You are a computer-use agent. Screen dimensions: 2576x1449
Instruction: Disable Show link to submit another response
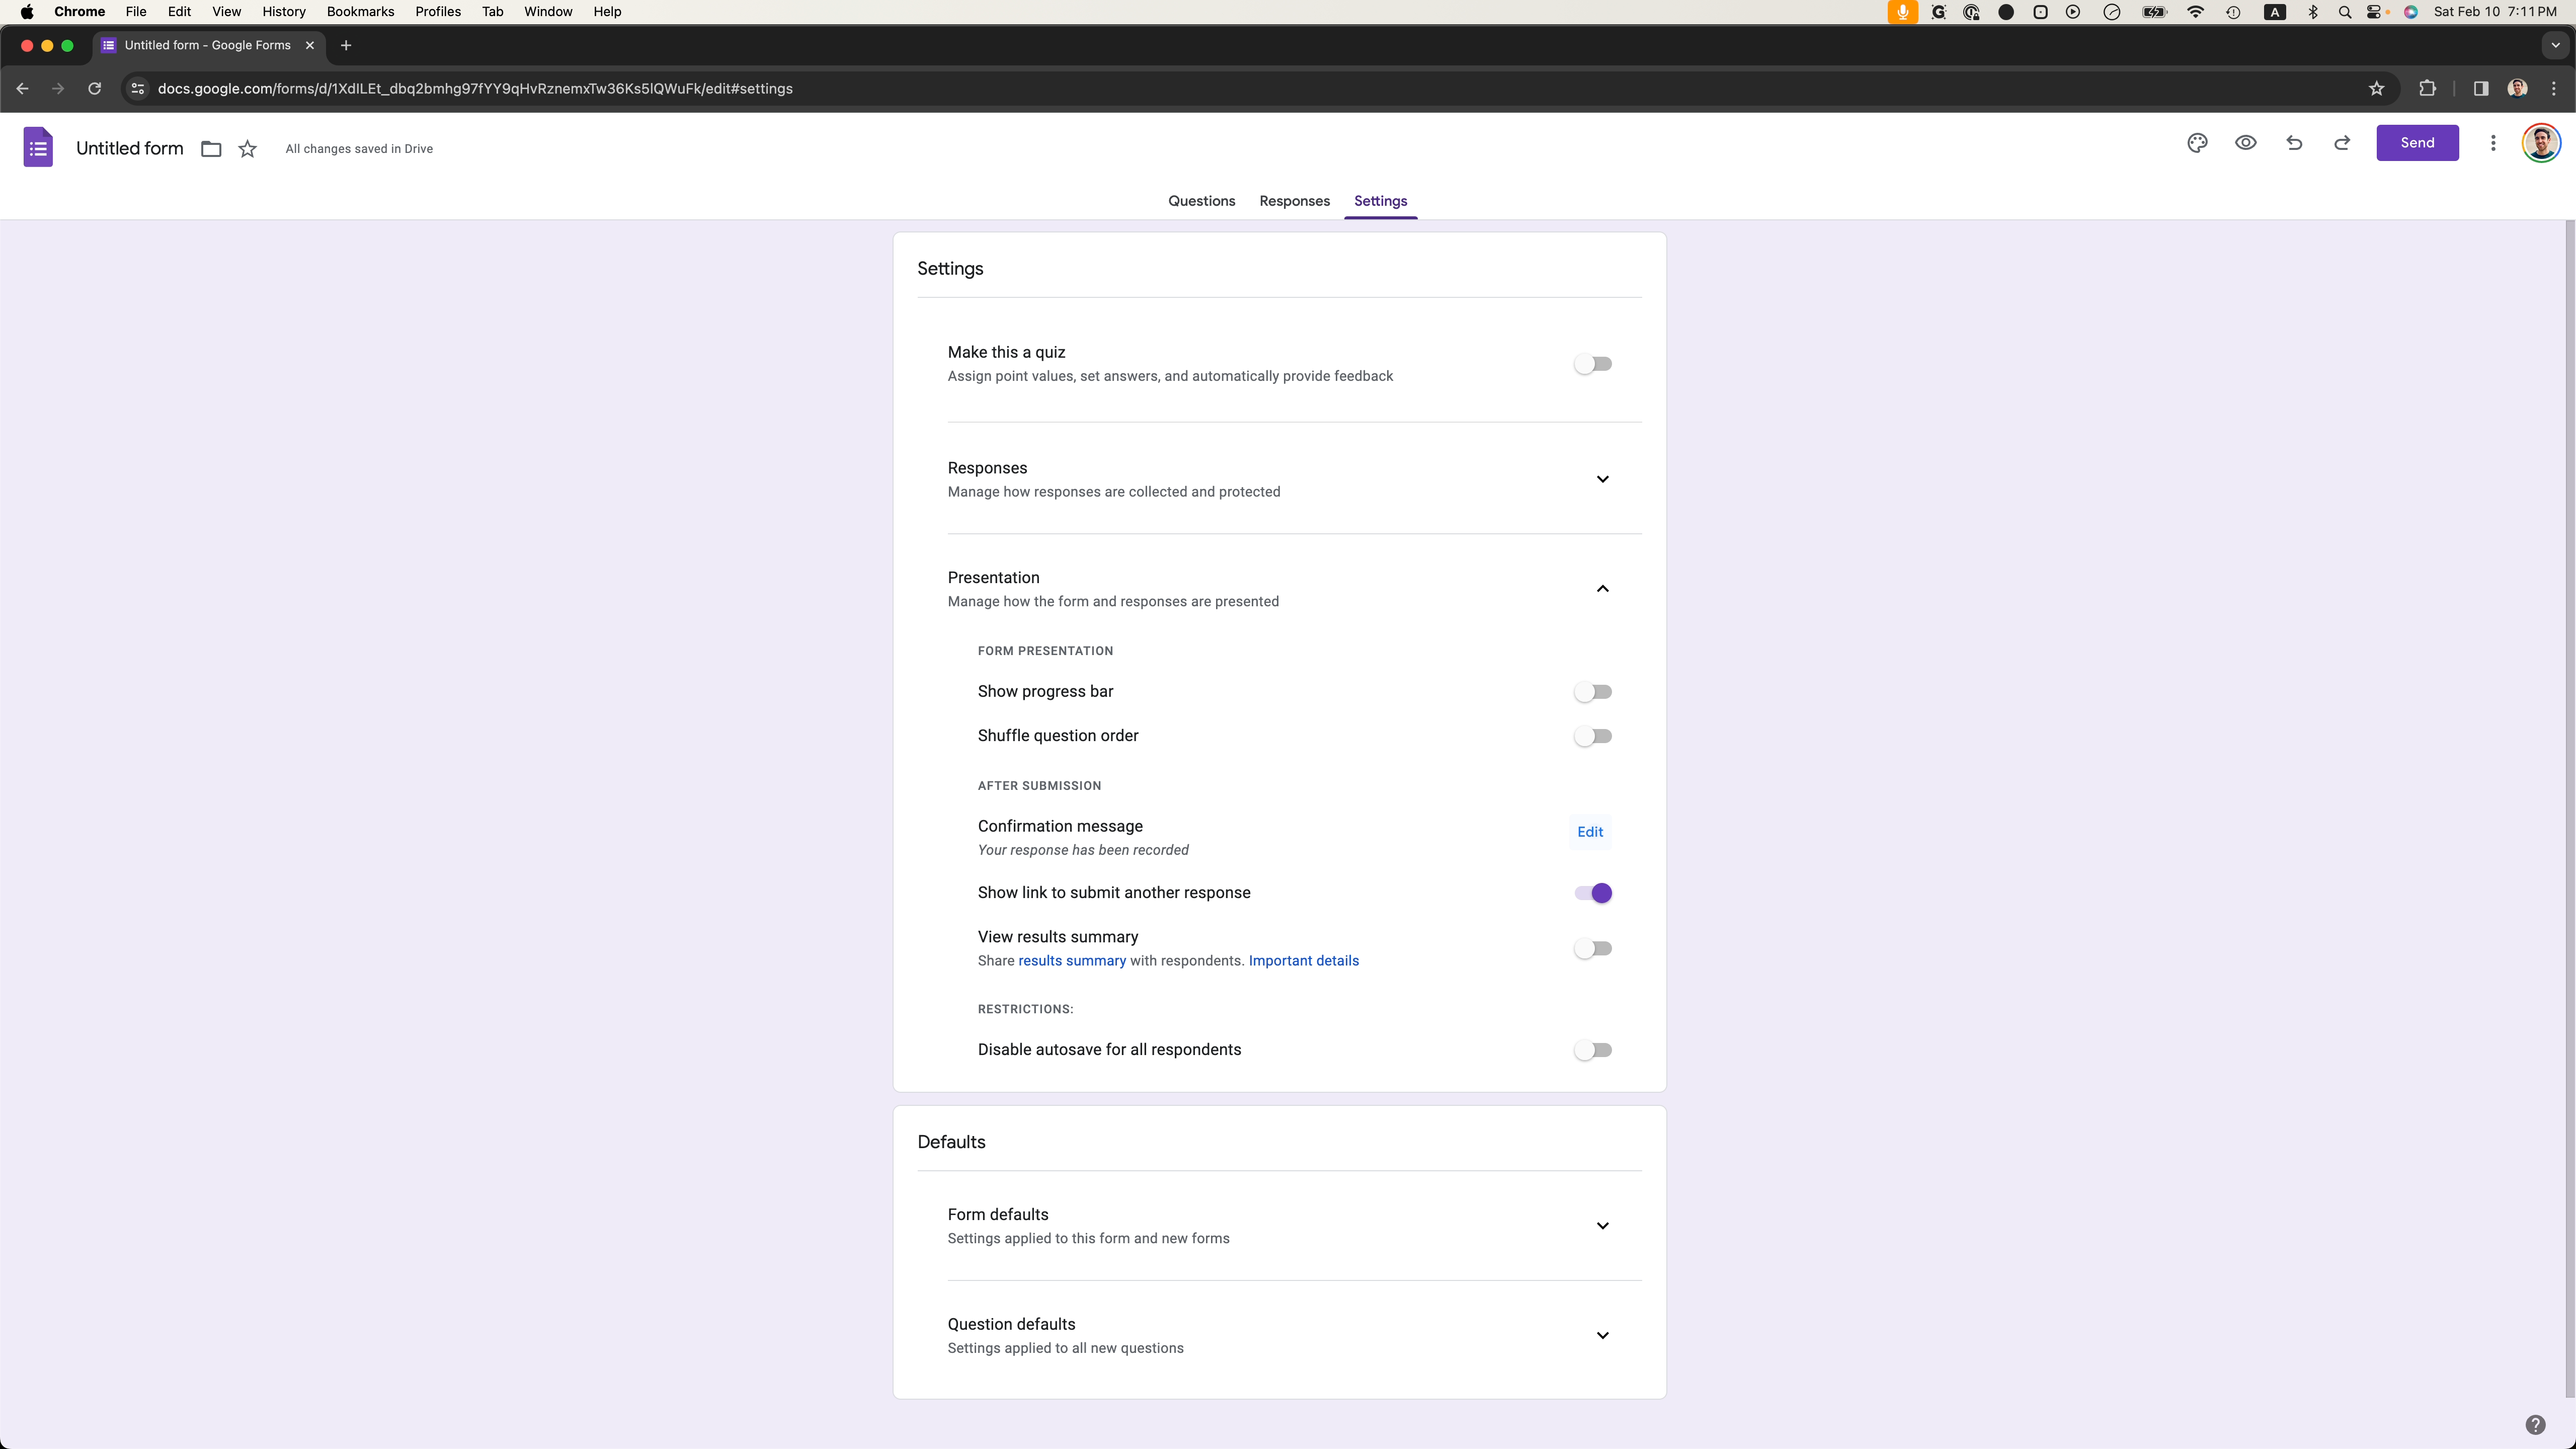(1593, 893)
